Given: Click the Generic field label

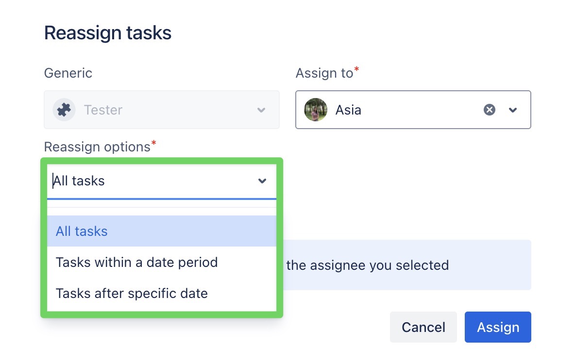Looking at the screenshot, I should coord(68,73).
